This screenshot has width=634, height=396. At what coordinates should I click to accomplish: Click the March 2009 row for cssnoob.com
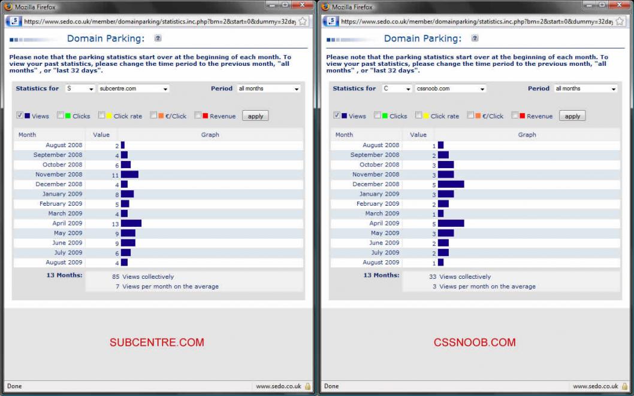[x=476, y=214]
